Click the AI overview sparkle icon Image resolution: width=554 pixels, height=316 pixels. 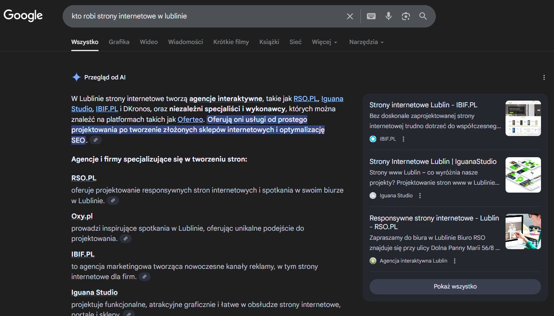(x=76, y=77)
